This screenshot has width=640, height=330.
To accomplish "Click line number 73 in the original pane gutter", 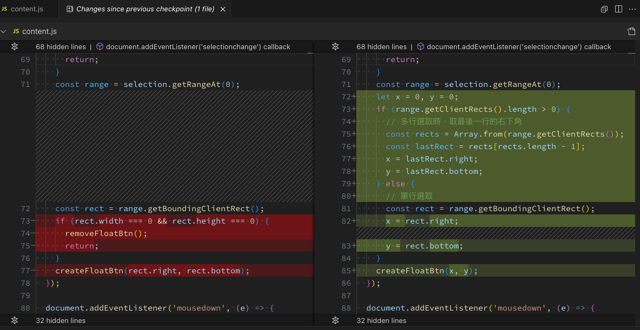I will pyautogui.click(x=25, y=221).
